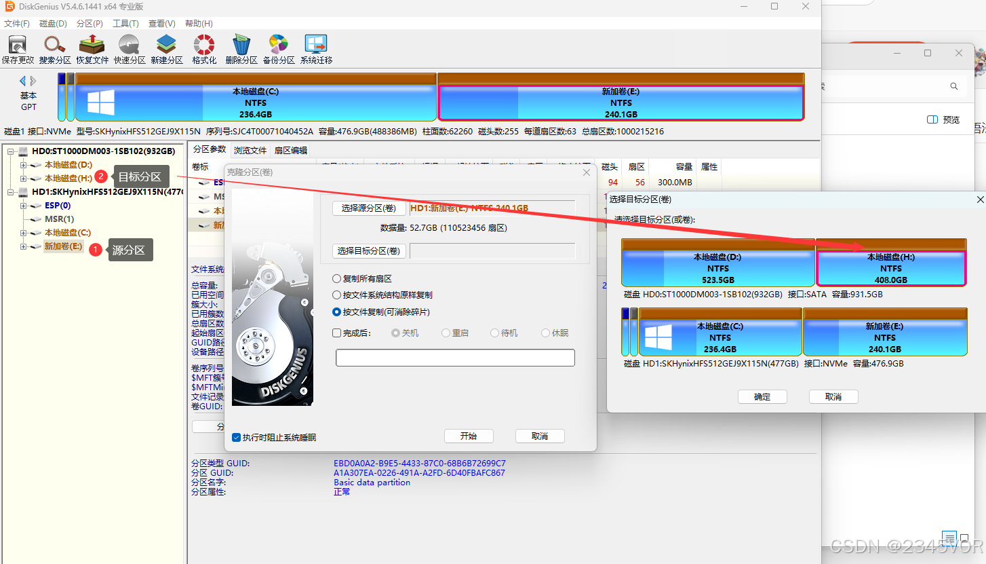Click 取消 in the 选择目标分区 dialog
The width and height of the screenshot is (986, 564).
[x=833, y=397]
